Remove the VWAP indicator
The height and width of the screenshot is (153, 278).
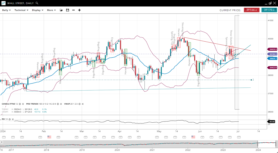[83, 104]
